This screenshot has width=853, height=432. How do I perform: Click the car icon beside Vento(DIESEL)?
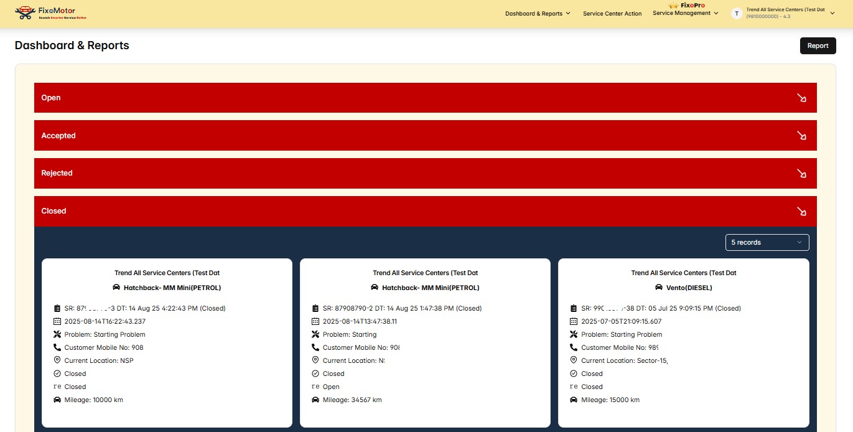coord(658,288)
